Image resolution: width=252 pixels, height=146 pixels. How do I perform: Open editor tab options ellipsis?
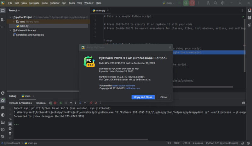(x=242, y=11)
